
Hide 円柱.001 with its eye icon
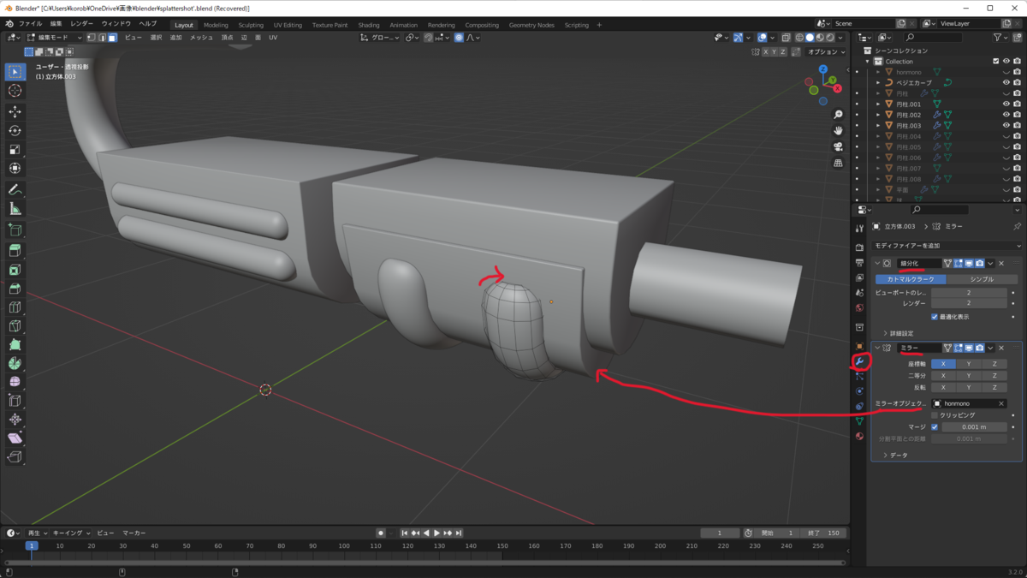(1006, 104)
